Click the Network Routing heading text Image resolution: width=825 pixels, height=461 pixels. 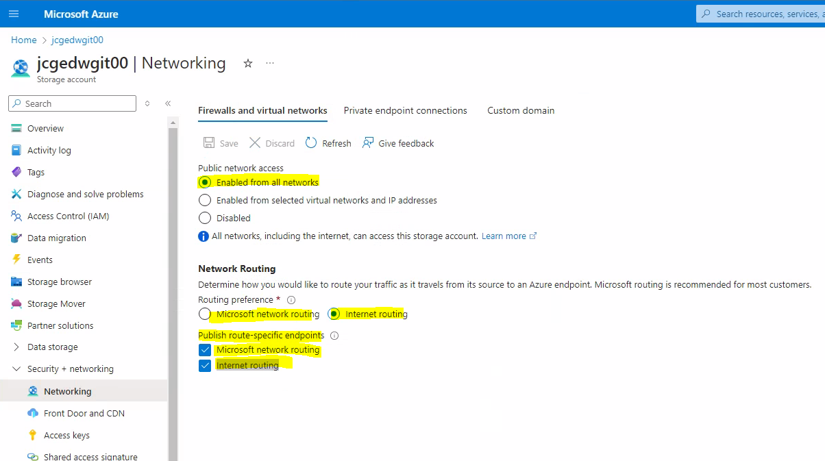237,269
